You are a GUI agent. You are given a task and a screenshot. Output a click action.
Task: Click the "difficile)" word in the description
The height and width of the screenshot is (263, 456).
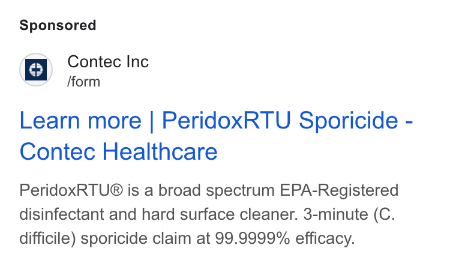tap(47, 238)
